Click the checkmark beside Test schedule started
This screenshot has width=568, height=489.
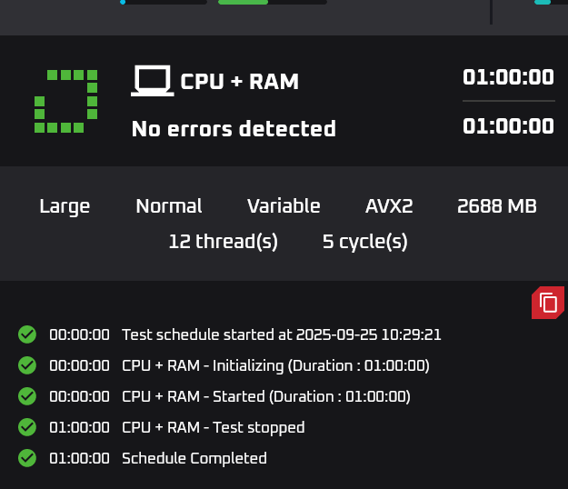[x=27, y=334]
